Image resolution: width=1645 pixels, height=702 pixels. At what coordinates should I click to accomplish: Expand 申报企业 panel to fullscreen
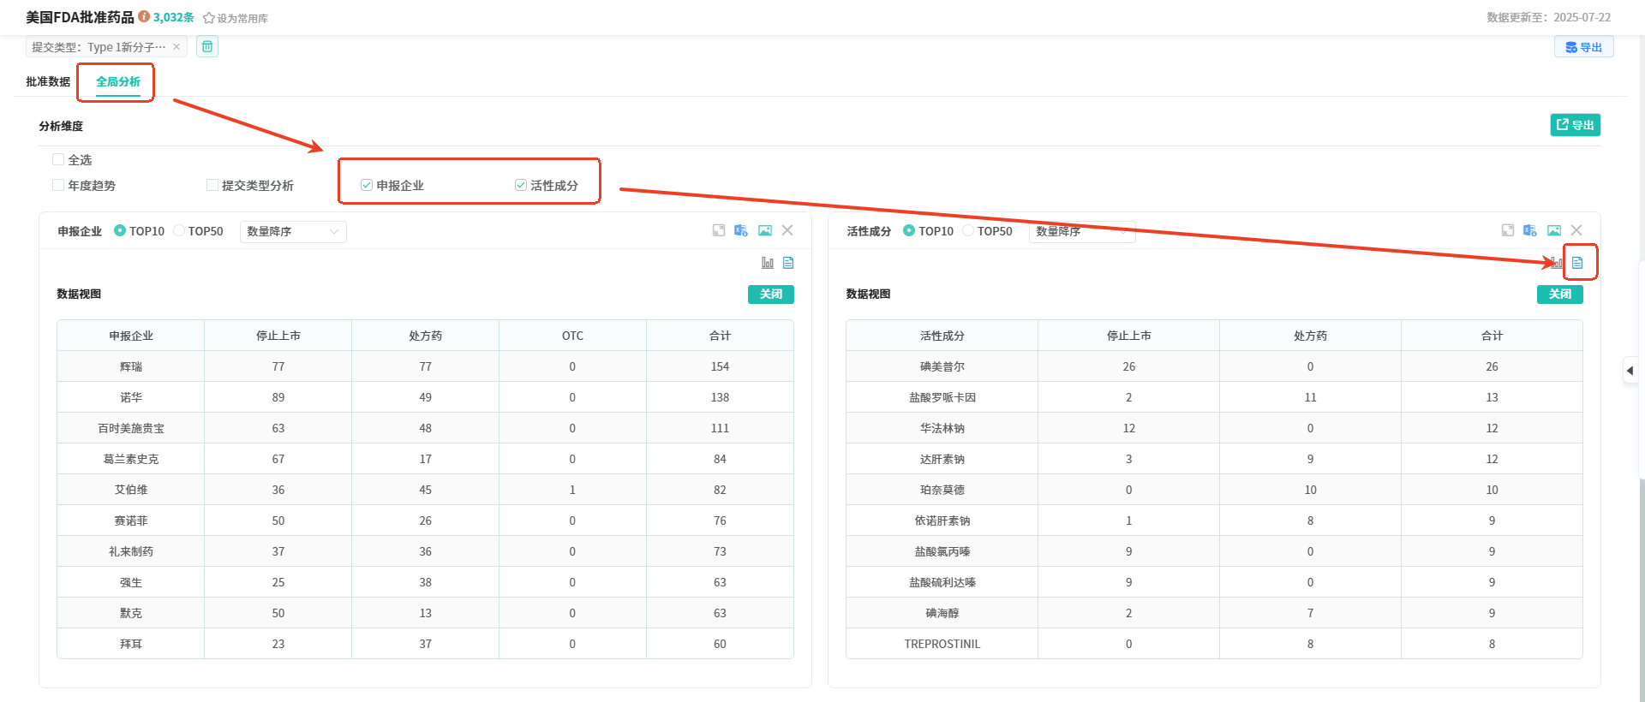click(x=719, y=230)
